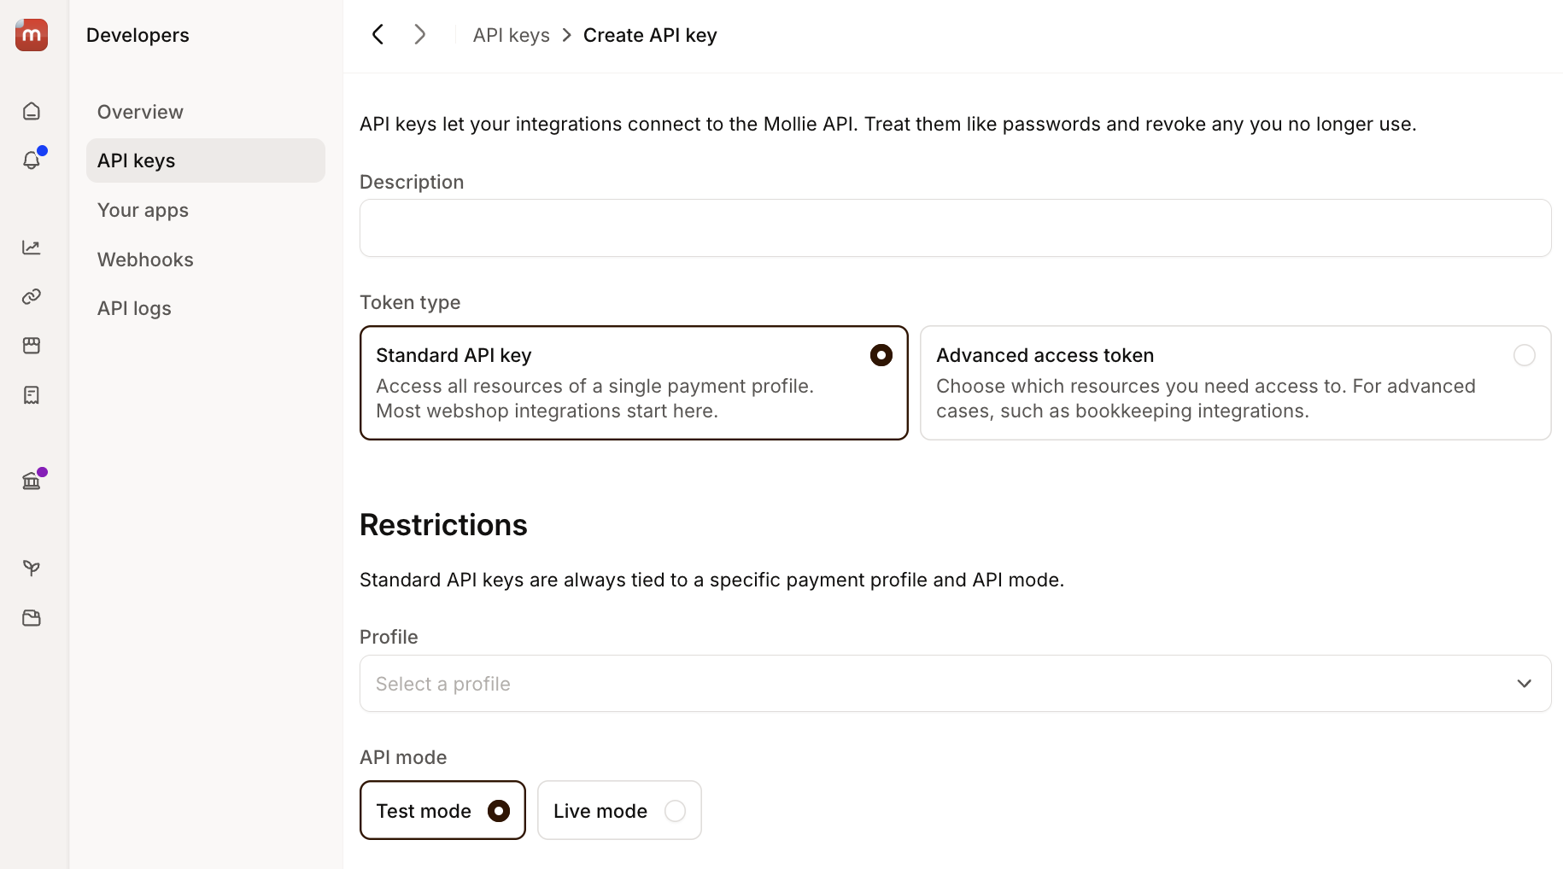Go forward with the right chevron
Screen dimensions: 1563x869
pos(419,35)
